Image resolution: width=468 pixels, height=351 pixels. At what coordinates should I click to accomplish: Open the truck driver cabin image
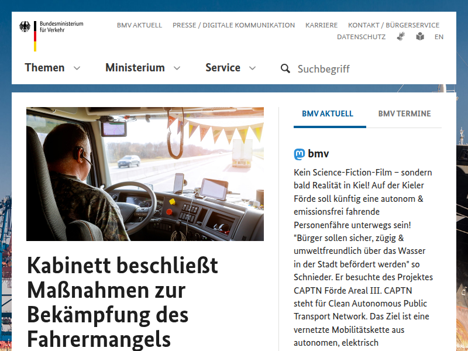point(145,174)
